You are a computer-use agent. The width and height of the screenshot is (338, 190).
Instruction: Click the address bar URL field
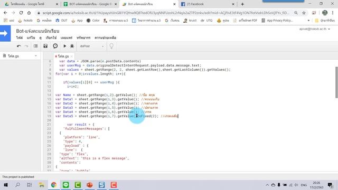165,13
